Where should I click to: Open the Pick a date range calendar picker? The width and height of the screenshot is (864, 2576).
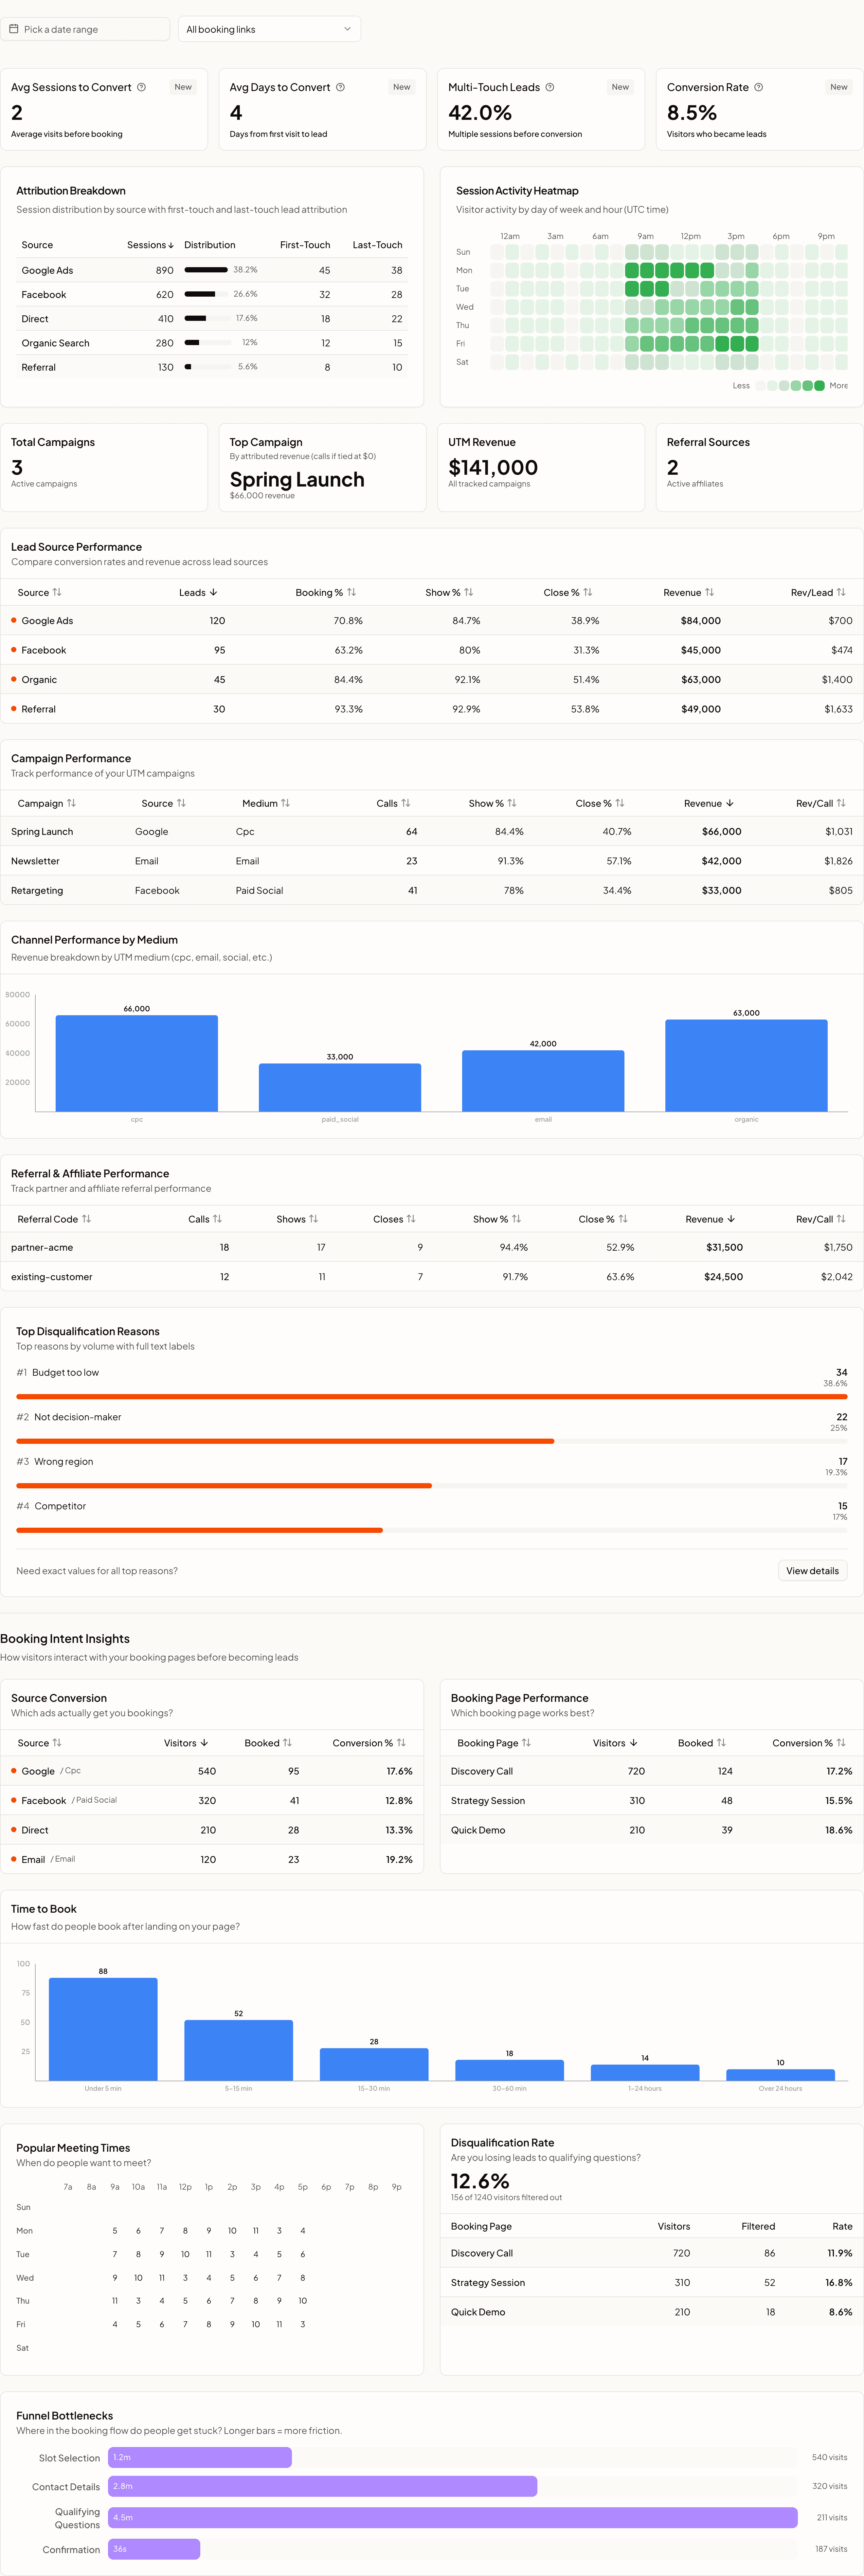coord(85,29)
